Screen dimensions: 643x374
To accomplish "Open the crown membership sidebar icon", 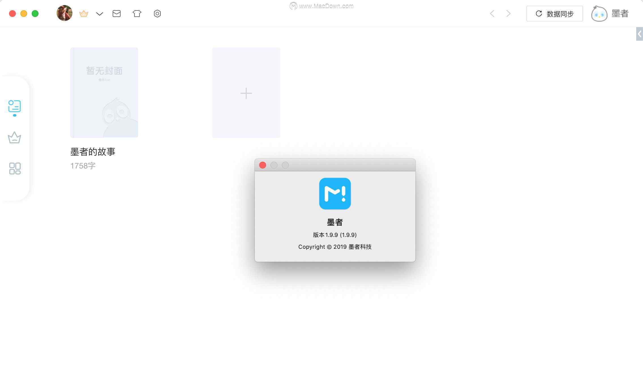I will click(14, 138).
